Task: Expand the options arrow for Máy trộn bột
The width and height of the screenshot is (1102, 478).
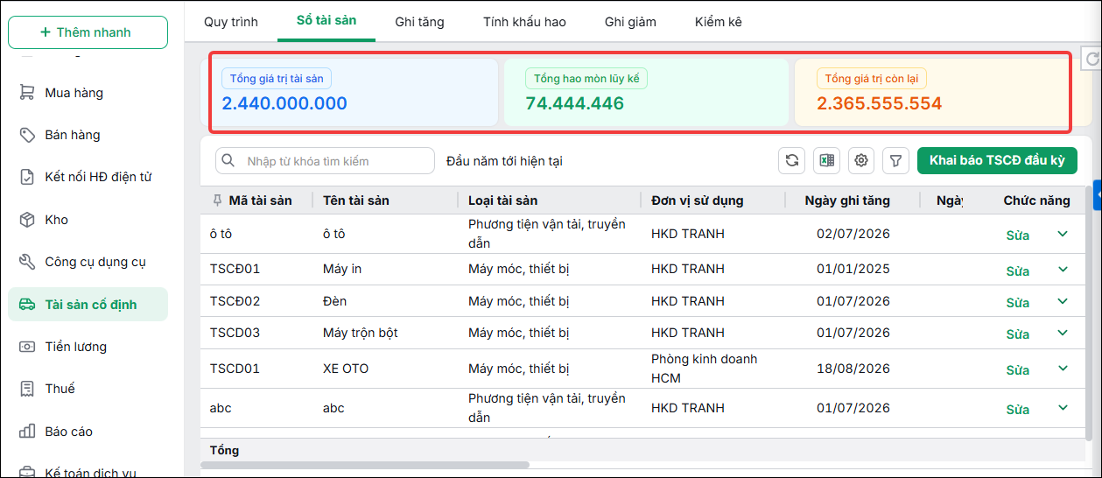Action: point(1063,333)
